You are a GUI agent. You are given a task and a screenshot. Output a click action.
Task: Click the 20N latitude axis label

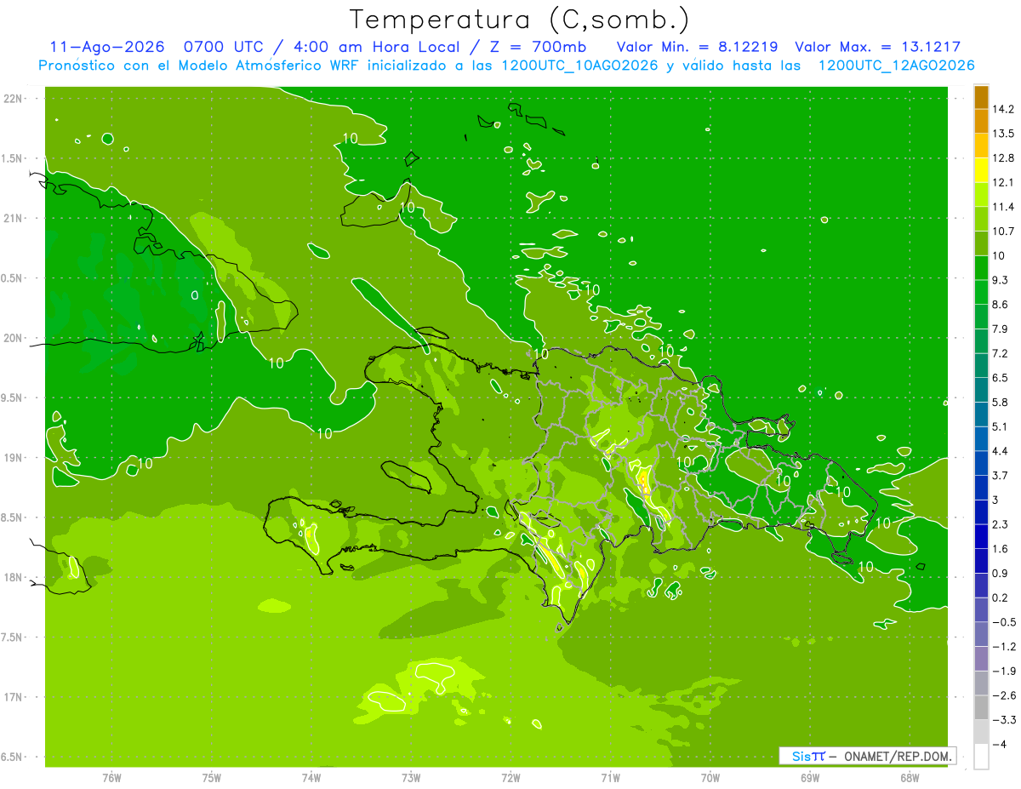pyautogui.click(x=14, y=338)
